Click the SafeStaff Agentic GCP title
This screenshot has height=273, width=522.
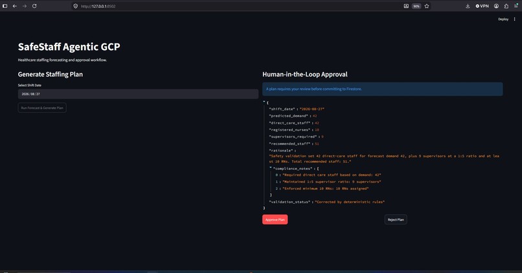(x=69, y=47)
